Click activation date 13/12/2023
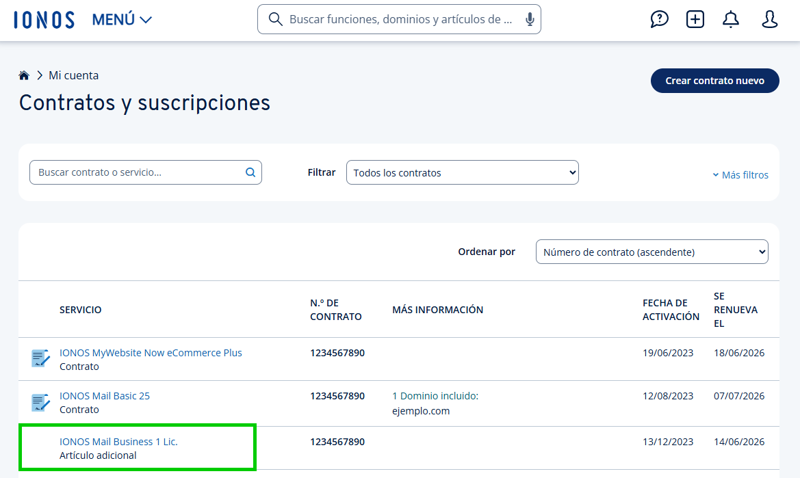This screenshot has height=478, width=800. [668, 442]
